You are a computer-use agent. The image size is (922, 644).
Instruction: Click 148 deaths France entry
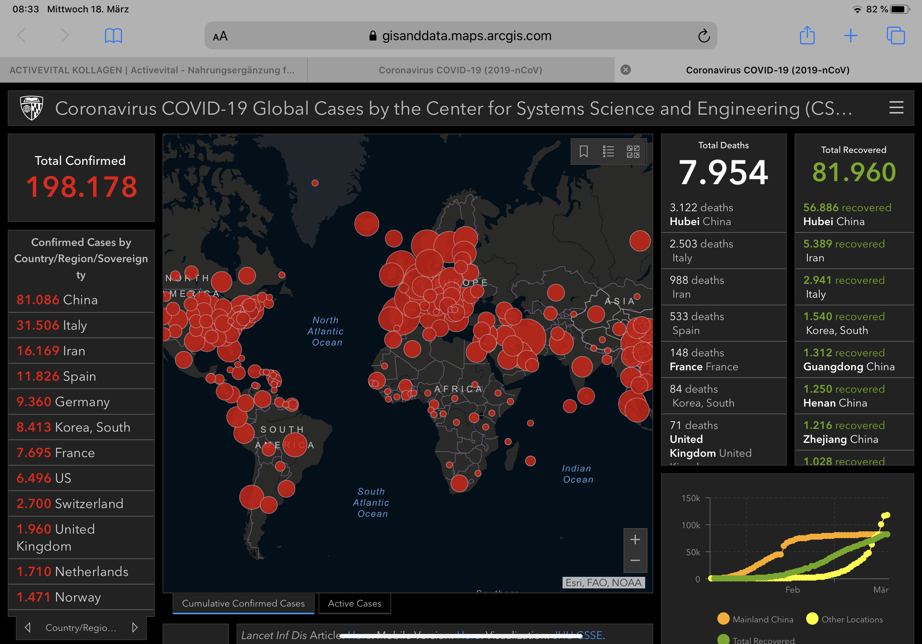pyautogui.click(x=724, y=360)
